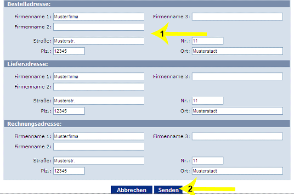Screen dimensions: 294x195
Task: Edit the Straße field in Lieferadresse
Action: pyautogui.click(x=99, y=101)
